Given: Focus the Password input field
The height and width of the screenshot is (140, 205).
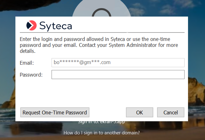Looking at the screenshot, I should [x=118, y=75].
